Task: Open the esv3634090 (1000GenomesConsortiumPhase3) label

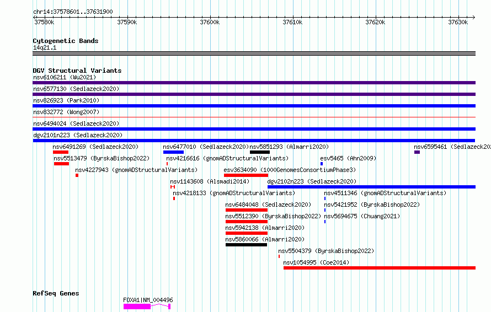Action: click(x=290, y=170)
